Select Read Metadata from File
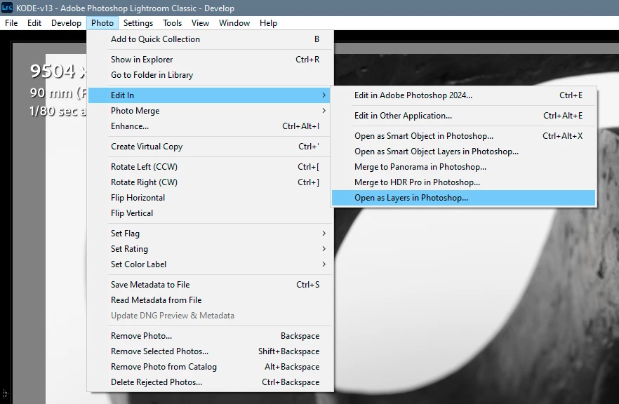The height and width of the screenshot is (404, 619). point(210,300)
